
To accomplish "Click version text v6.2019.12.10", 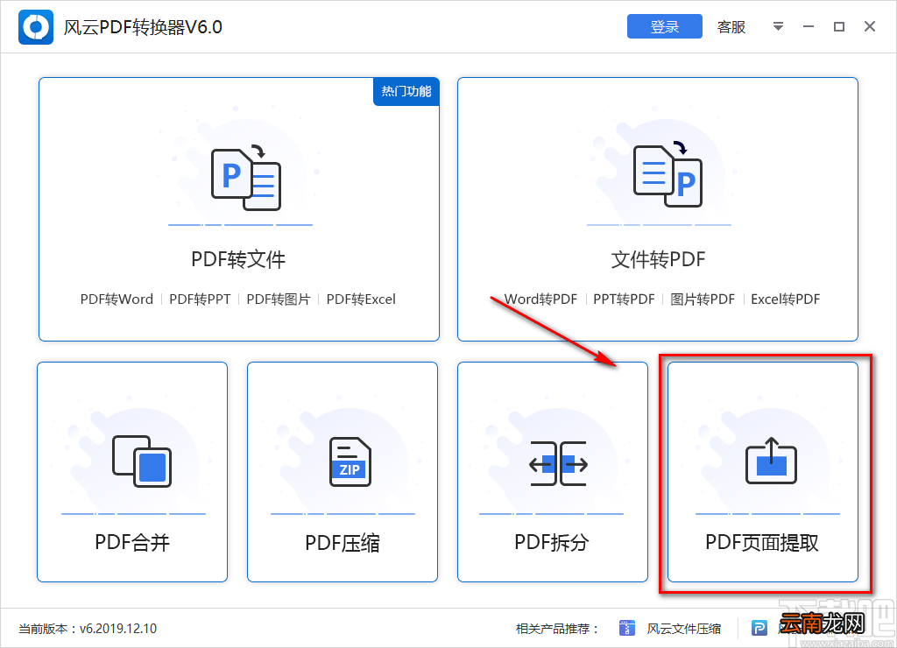I will coord(118,629).
